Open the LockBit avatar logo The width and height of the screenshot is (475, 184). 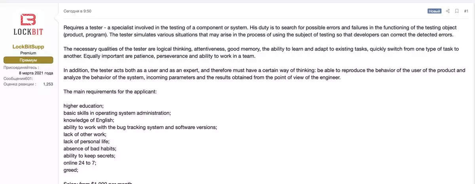[x=28, y=24]
